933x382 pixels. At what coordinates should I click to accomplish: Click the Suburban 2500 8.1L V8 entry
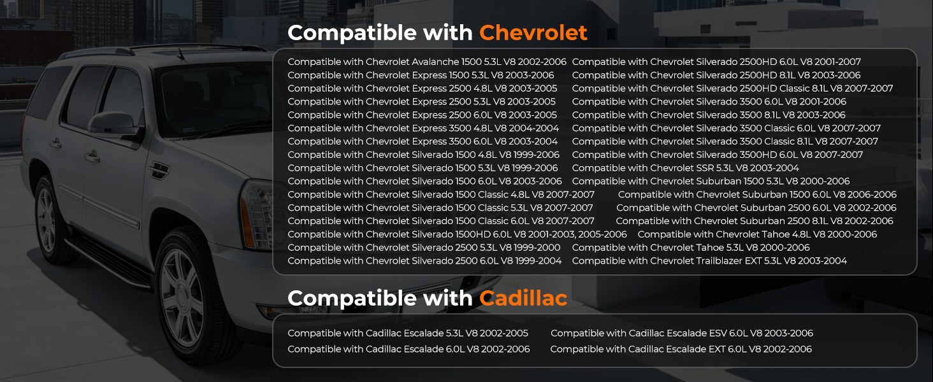click(755, 221)
